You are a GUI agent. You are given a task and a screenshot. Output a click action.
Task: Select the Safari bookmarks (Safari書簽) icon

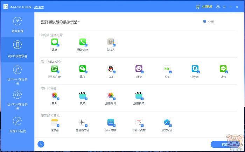pyautogui.click(x=111, y=122)
